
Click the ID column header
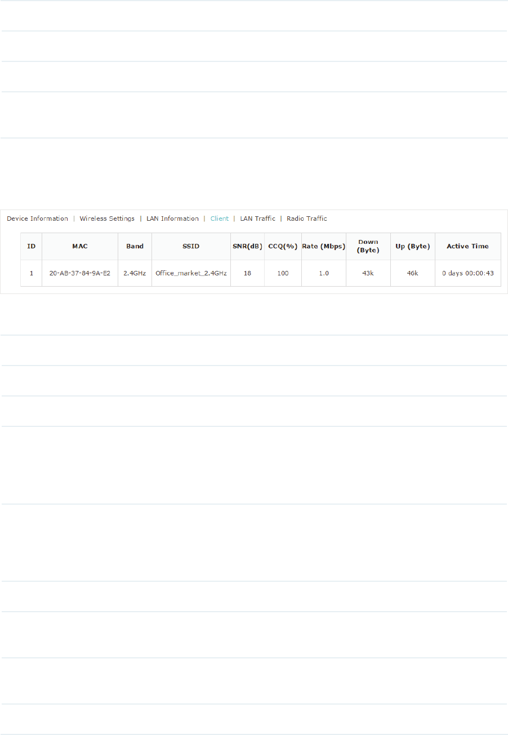tap(32, 246)
